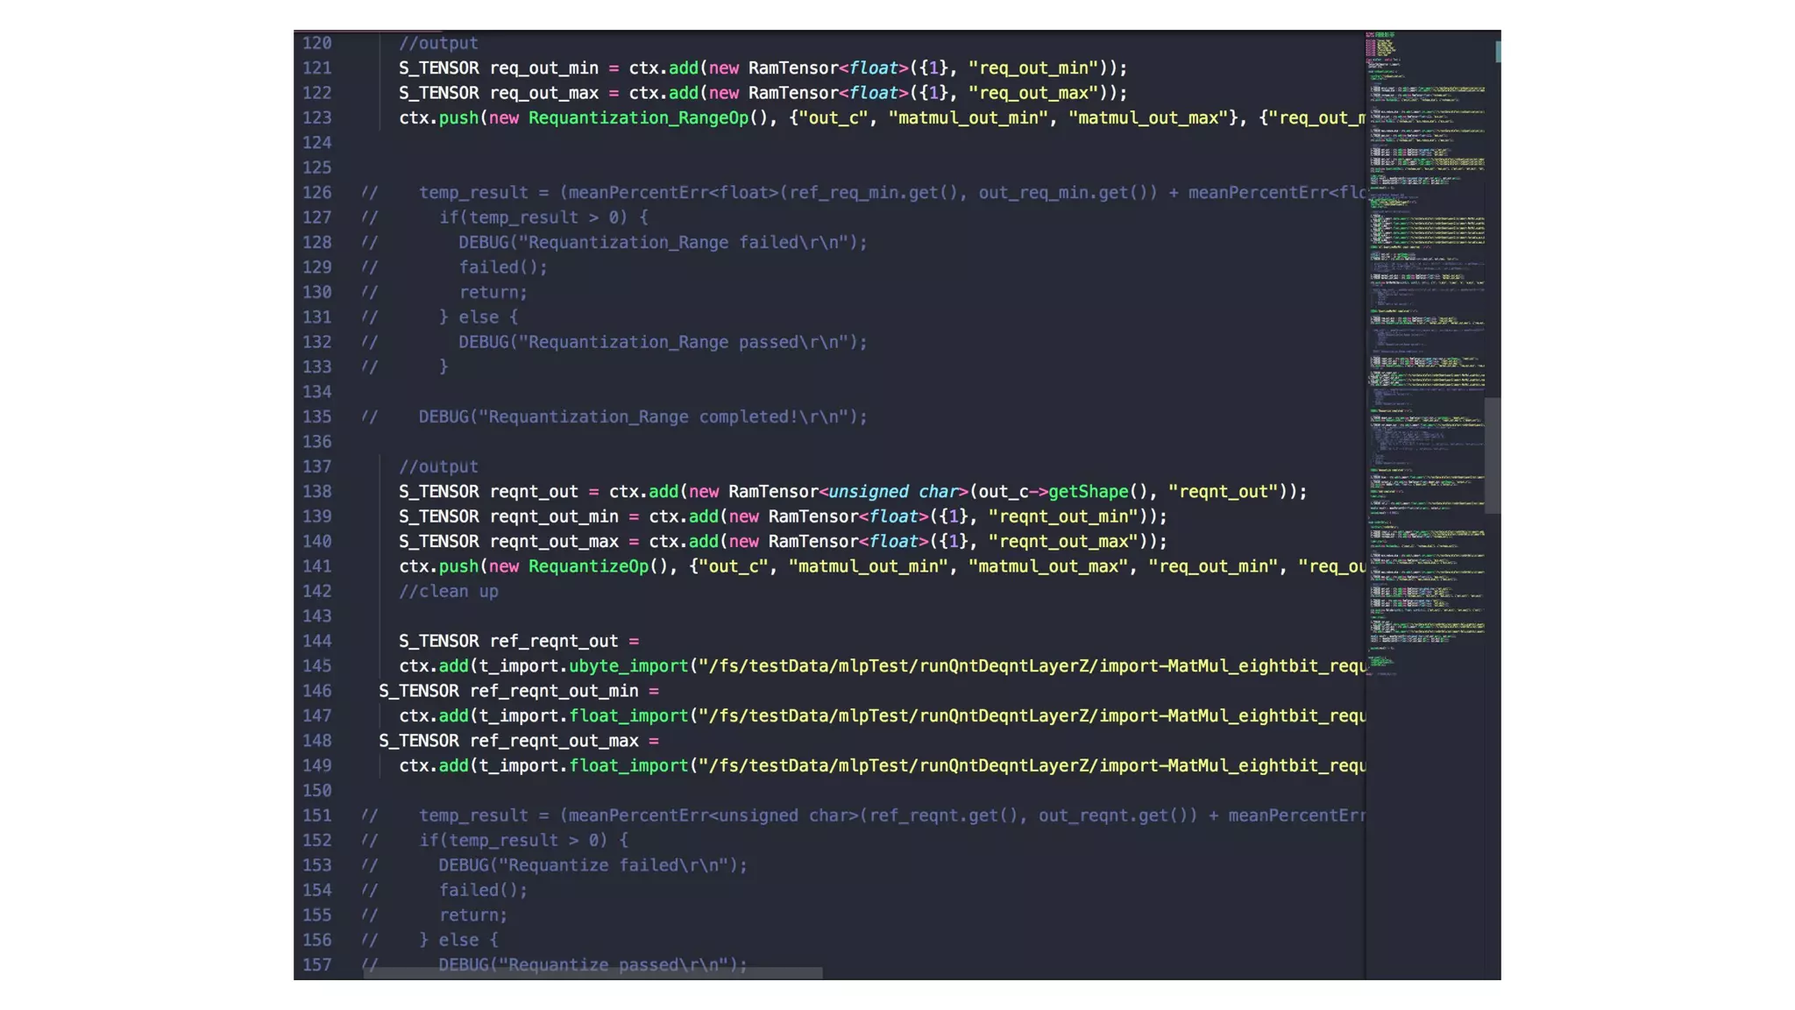Click the commented "} else {" on line 131

[x=479, y=317]
